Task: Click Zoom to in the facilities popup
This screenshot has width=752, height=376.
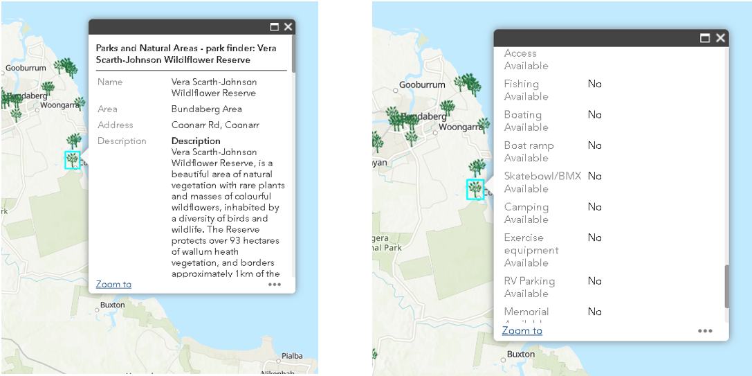Action: 522,331
